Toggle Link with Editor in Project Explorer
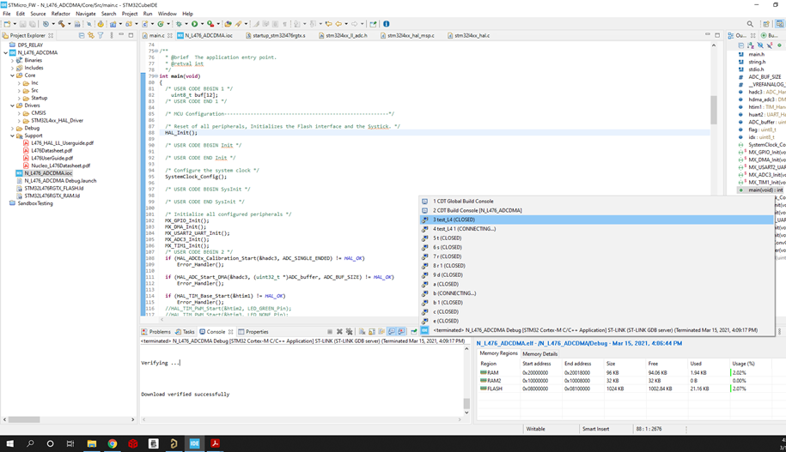 click(91, 35)
